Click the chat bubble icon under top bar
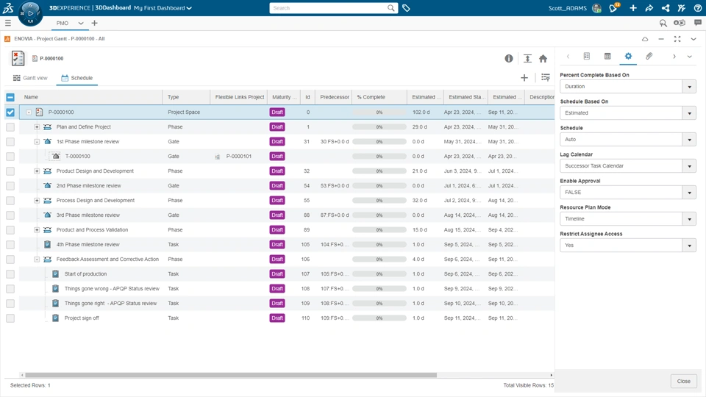 [x=697, y=23]
